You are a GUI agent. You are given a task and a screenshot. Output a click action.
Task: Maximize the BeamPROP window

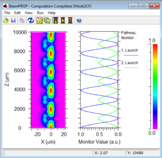[144, 6]
